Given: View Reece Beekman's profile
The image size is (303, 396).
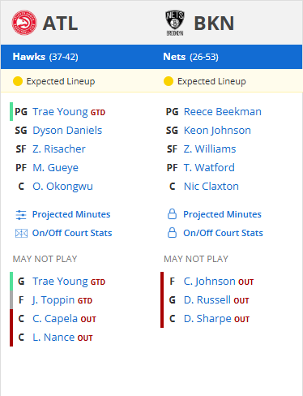Looking at the screenshot, I should (223, 112).
